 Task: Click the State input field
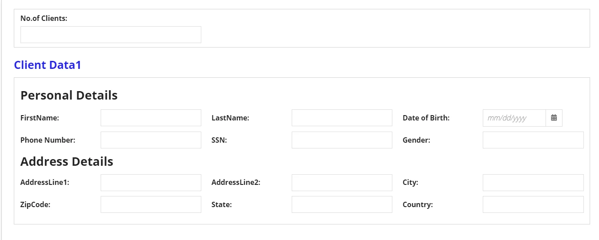point(342,204)
